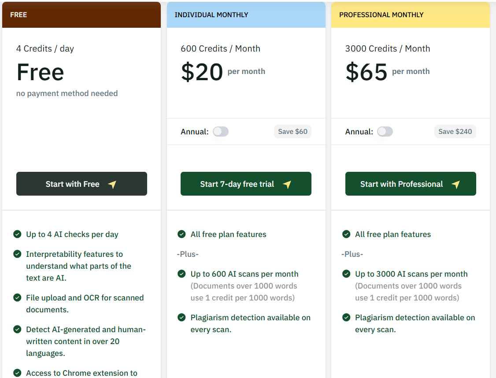Viewport: 496px width, 378px height.
Task: Click checkmark beside "Up to 600 AI scans"
Action: (x=181, y=274)
